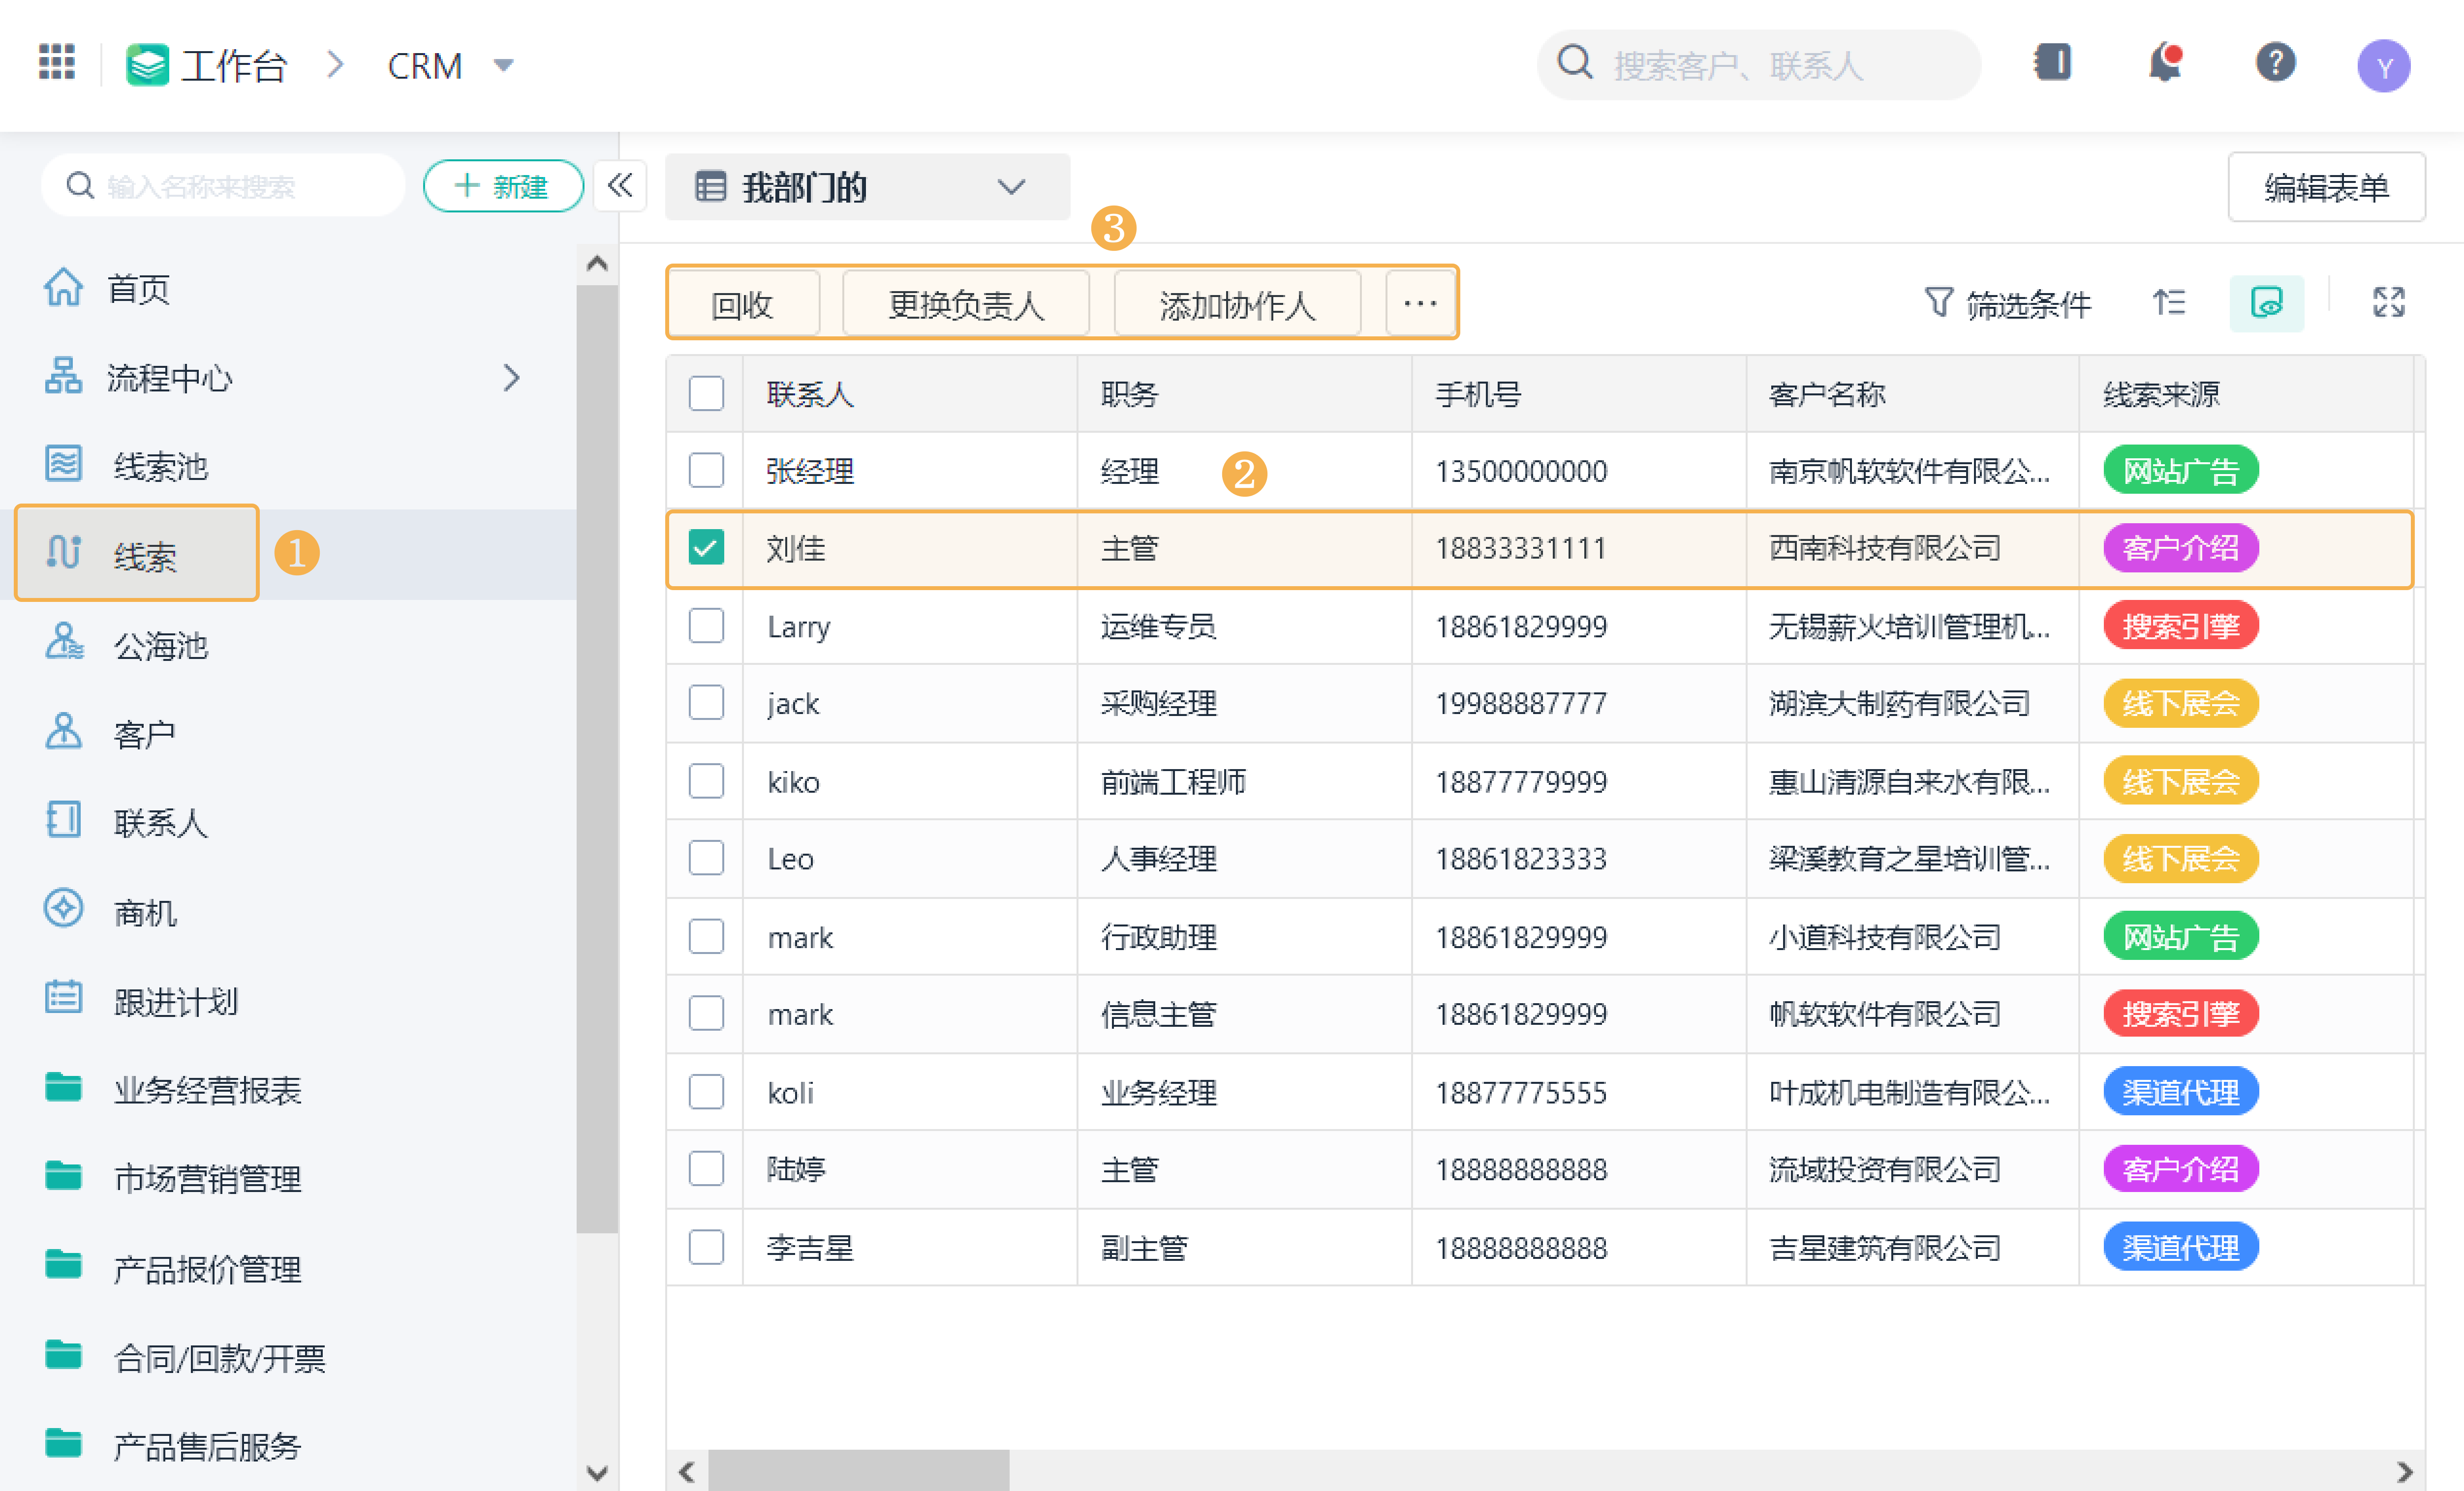Click the 手机号 column header
Screen dimensions: 2464x1491
pos(1478,394)
